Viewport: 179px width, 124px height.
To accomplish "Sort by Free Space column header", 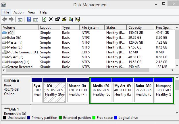I will tap(163, 28).
